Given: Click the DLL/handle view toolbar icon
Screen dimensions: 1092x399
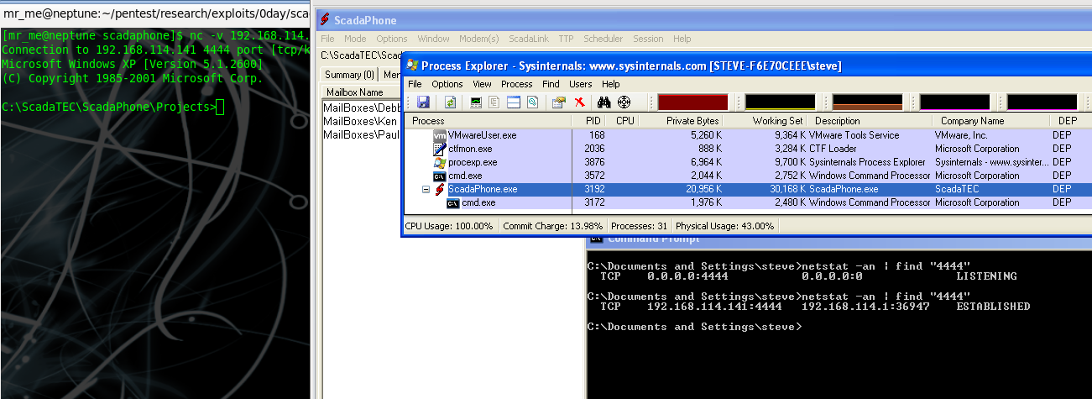Looking at the screenshot, I should 532,102.
